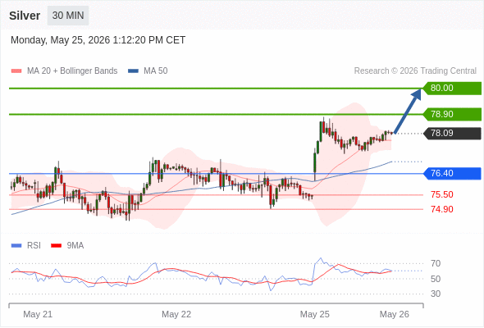This screenshot has width=484, height=328.
Task: Select the 78.90 green resistance label
Action: click(452, 115)
